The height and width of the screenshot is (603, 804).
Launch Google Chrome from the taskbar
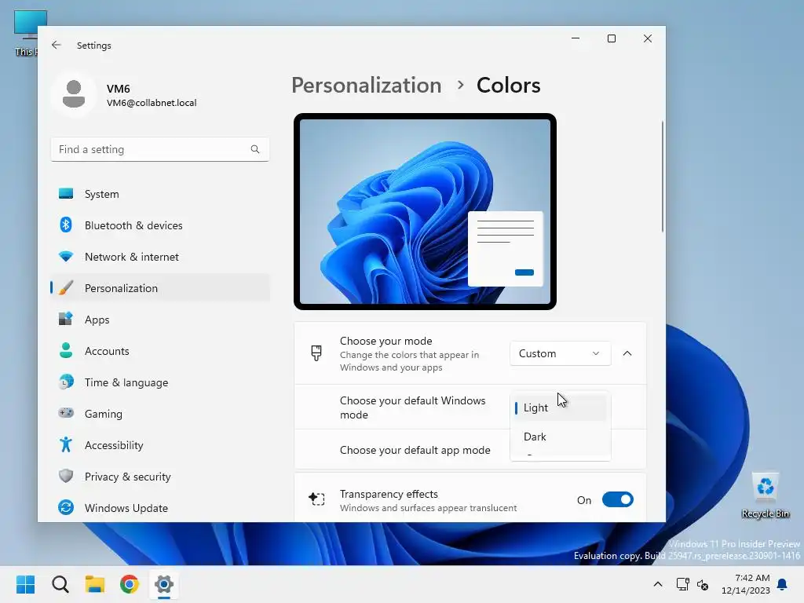130,584
